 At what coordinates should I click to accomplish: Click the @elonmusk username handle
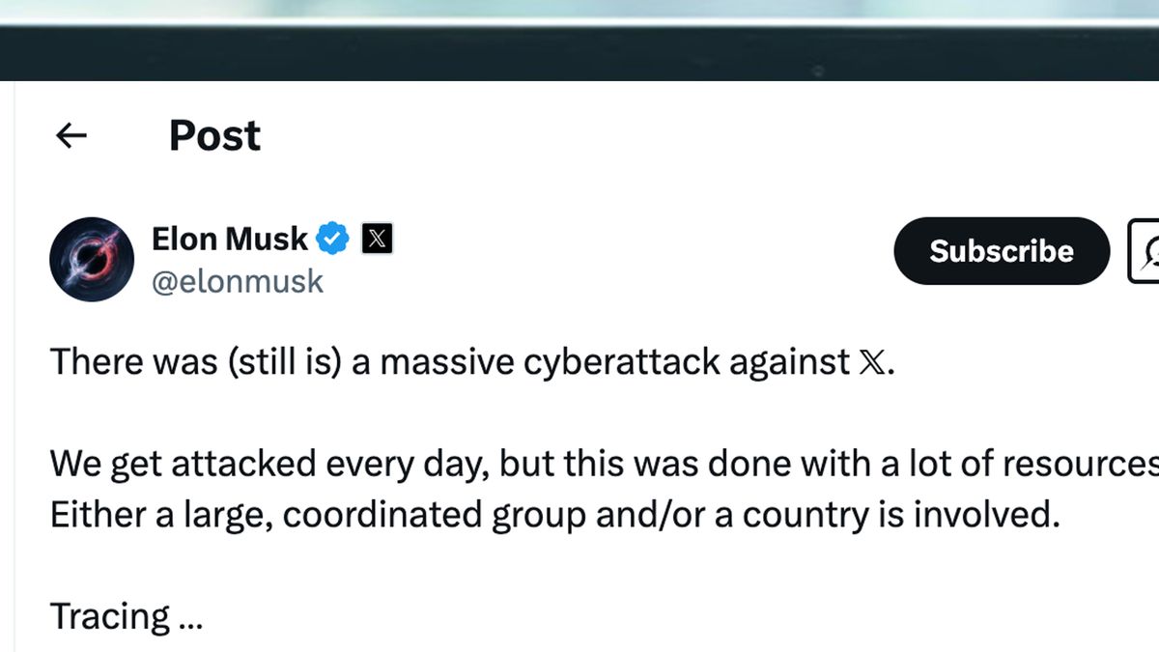pyautogui.click(x=239, y=280)
